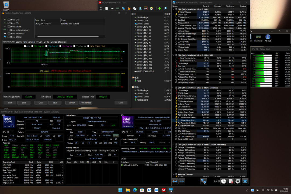Click 当前值 column header in AIDA64

click(x=167, y=14)
